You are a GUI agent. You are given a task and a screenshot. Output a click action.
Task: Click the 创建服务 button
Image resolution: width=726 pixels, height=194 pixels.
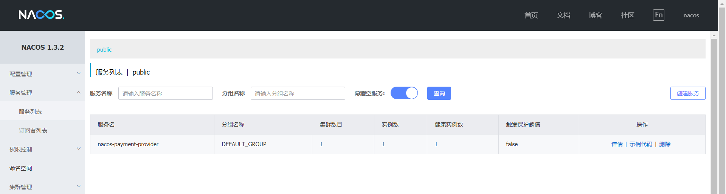coord(688,93)
